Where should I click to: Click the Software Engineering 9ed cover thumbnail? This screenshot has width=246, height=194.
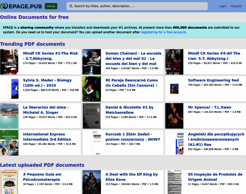pyautogui.click(x=174, y=89)
